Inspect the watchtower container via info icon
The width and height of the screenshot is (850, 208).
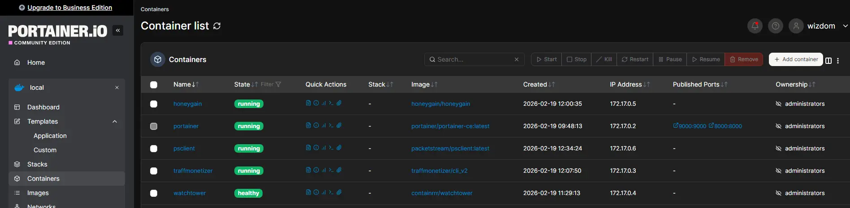pos(316,192)
